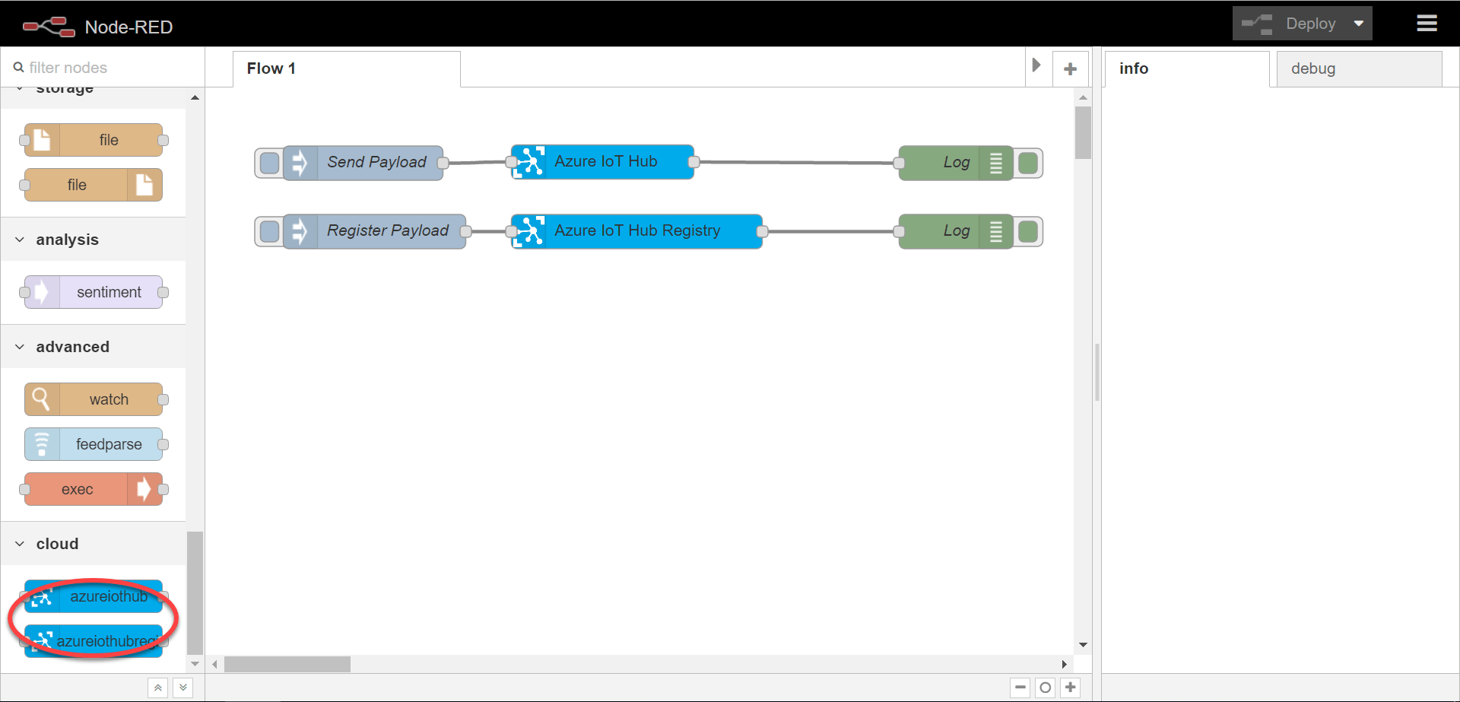
Task: Open the Node-RED main menu
Action: point(1427,24)
